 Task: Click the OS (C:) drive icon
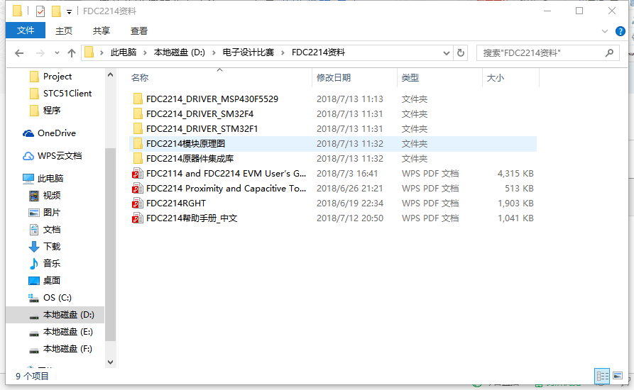click(33, 298)
